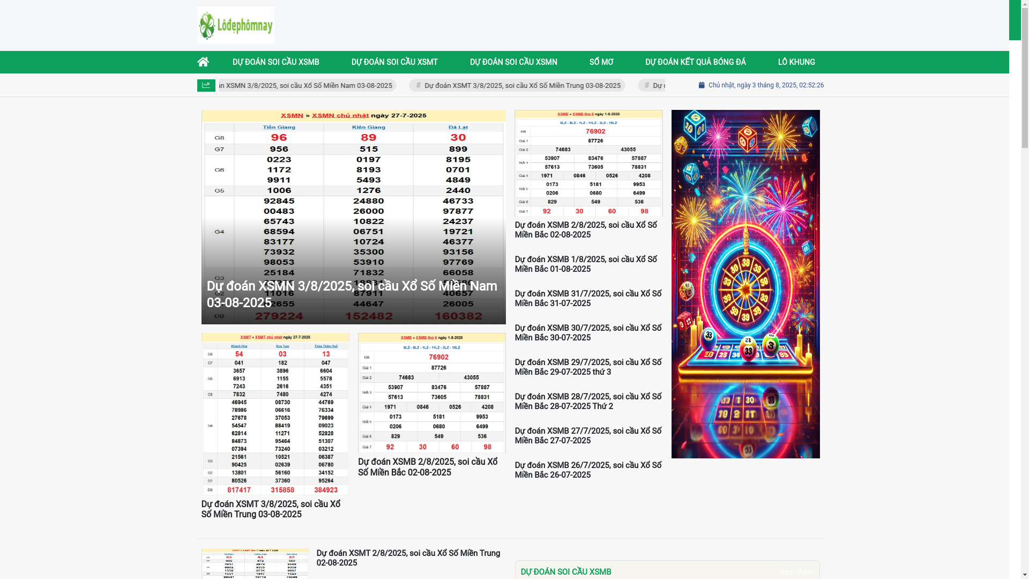Click the neon lottery wheel banner
Image resolution: width=1029 pixels, height=579 pixels.
(x=745, y=284)
